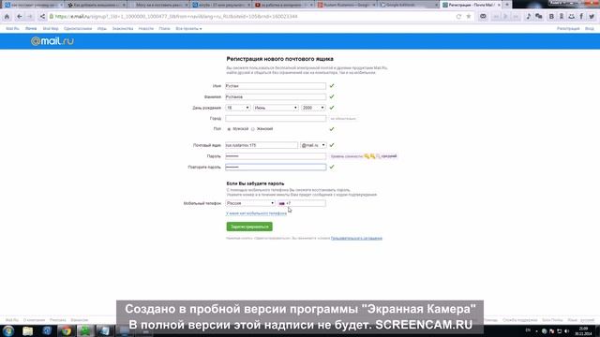The image size is (600, 337).
Task: Open the Пользовательского соглашения link
Action: [356, 239]
